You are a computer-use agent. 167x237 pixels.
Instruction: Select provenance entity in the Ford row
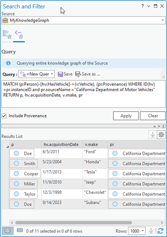click(x=137, y=153)
